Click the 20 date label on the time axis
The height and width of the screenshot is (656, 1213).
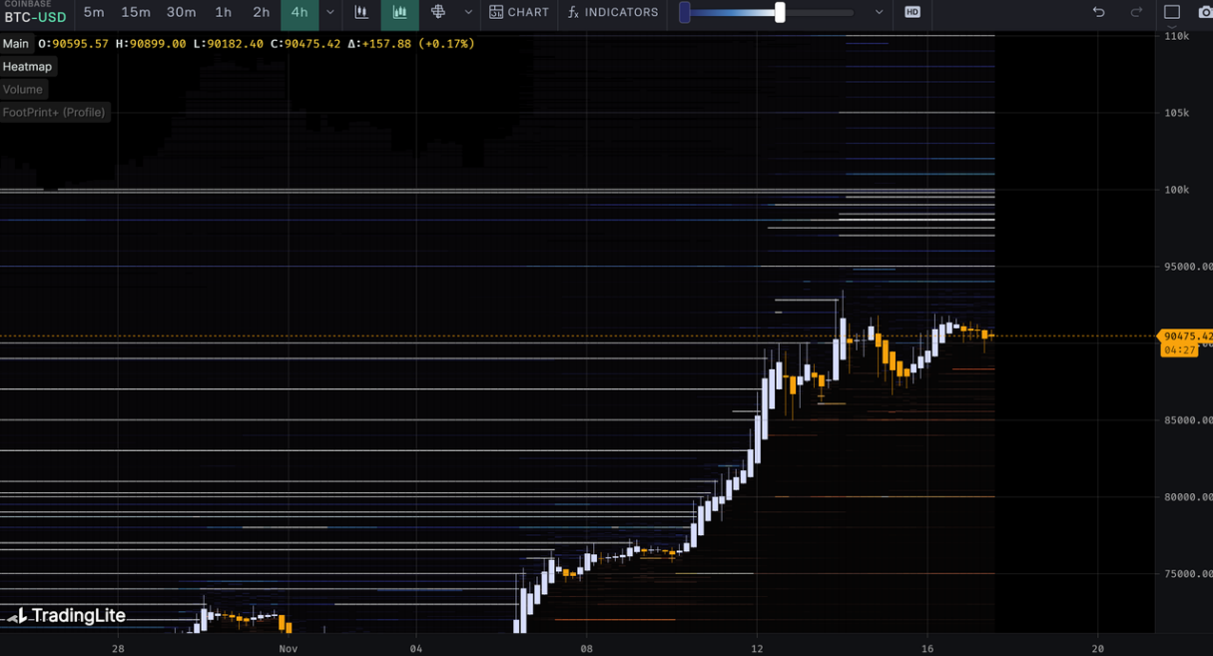[x=1098, y=648]
